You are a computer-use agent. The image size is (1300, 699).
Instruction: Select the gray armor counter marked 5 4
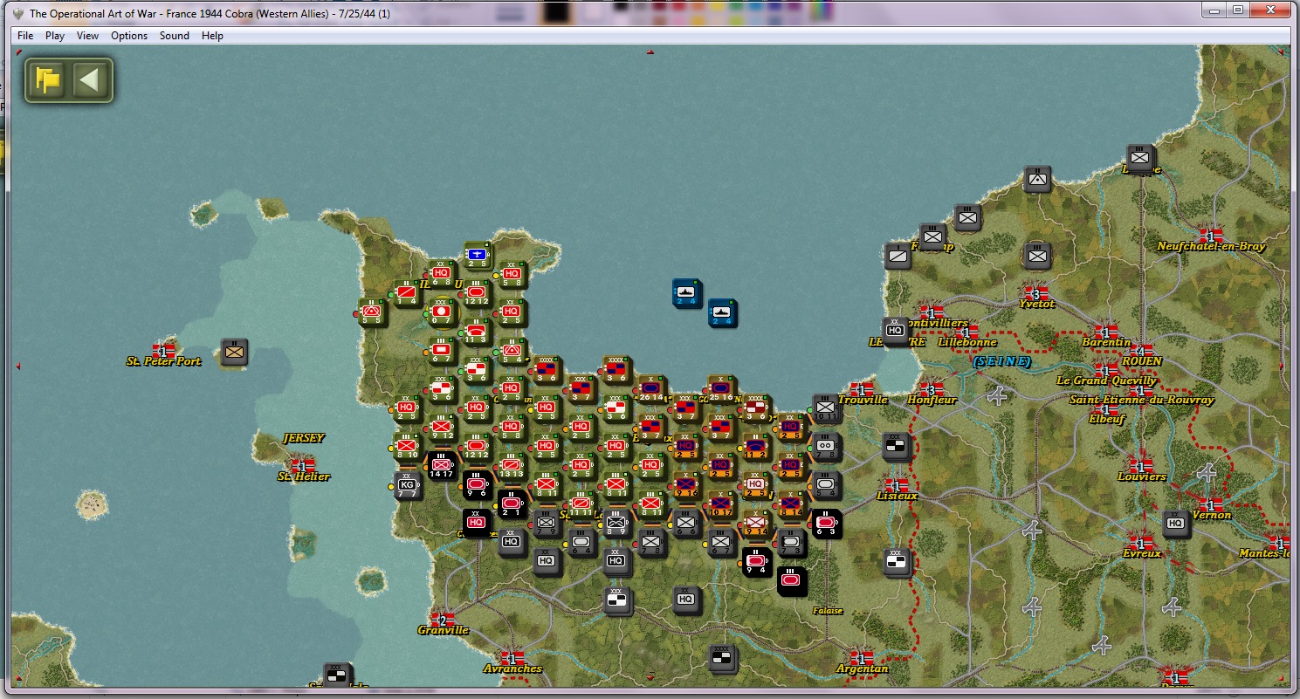826,485
